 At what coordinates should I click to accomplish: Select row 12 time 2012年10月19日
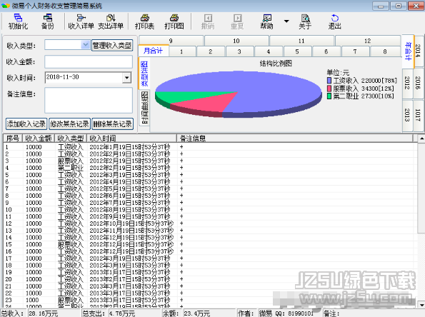tap(131, 223)
